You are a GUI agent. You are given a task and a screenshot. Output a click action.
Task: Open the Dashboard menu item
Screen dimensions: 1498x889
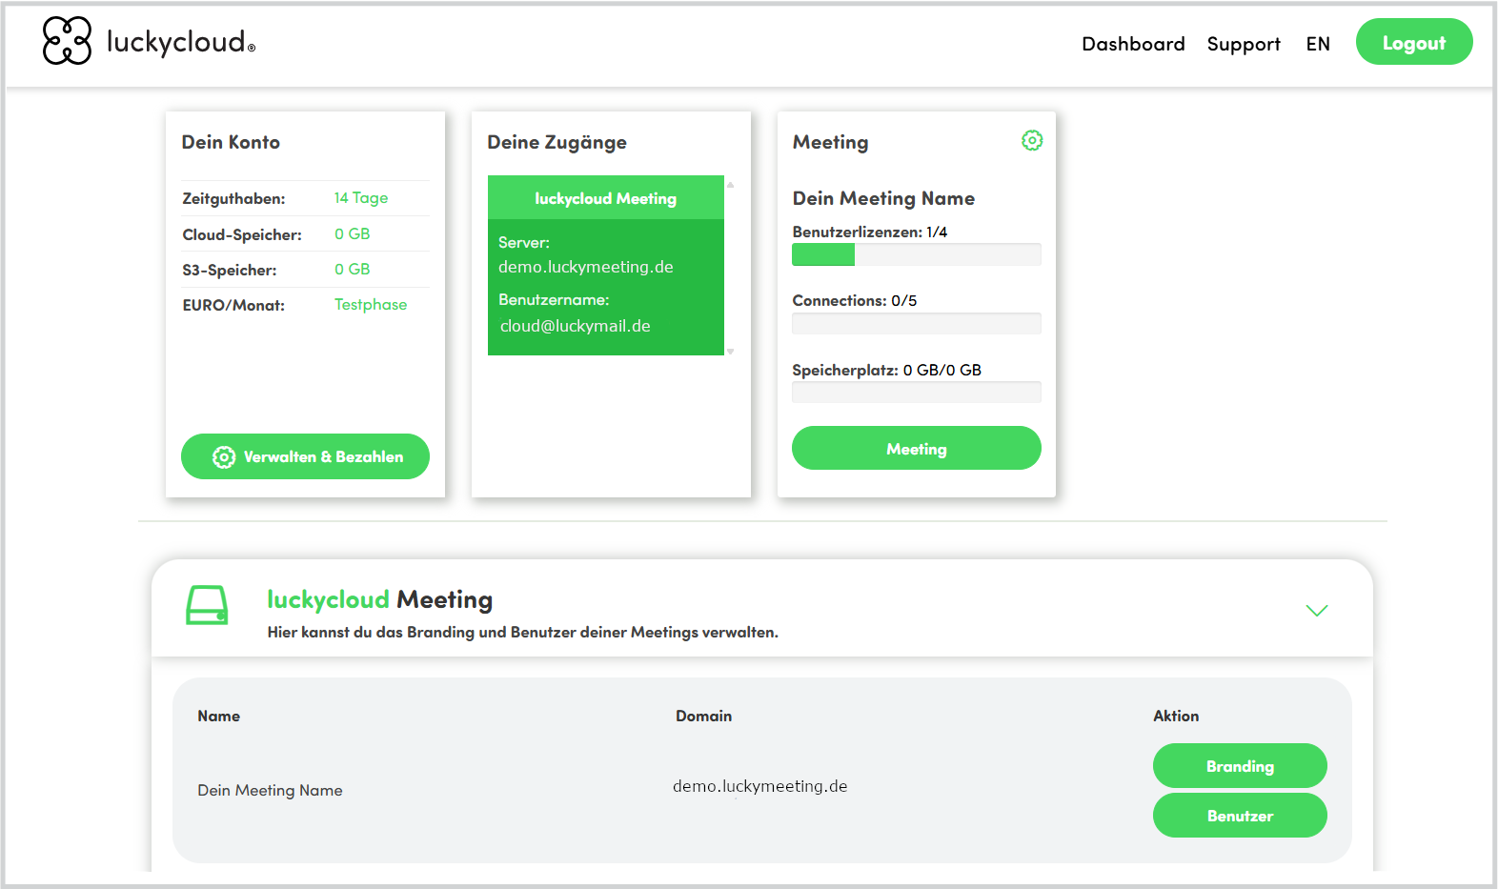(x=1133, y=44)
